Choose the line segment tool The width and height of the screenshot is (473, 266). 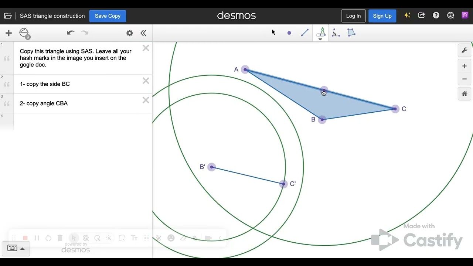click(x=305, y=33)
